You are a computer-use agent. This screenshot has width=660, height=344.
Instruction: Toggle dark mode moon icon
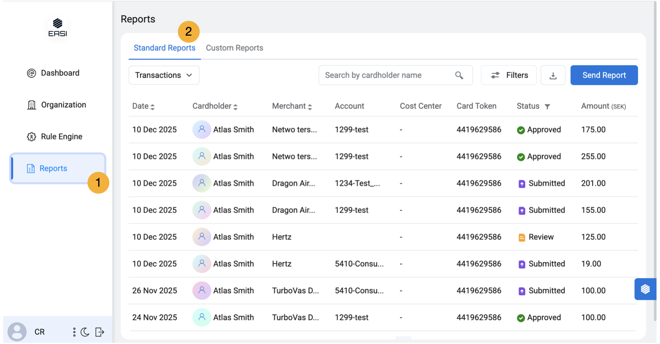(85, 332)
